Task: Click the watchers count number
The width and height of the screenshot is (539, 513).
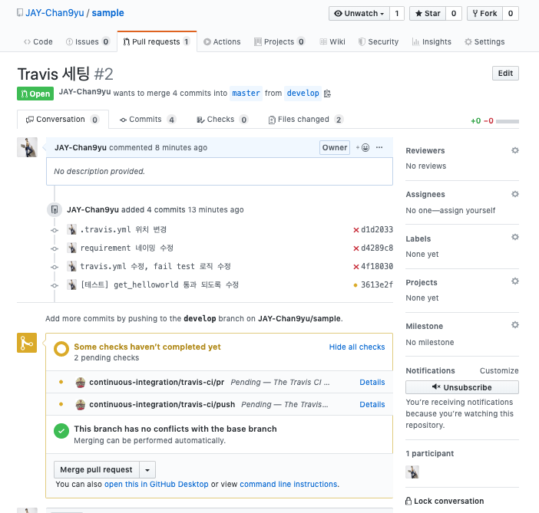Action: pyautogui.click(x=397, y=13)
